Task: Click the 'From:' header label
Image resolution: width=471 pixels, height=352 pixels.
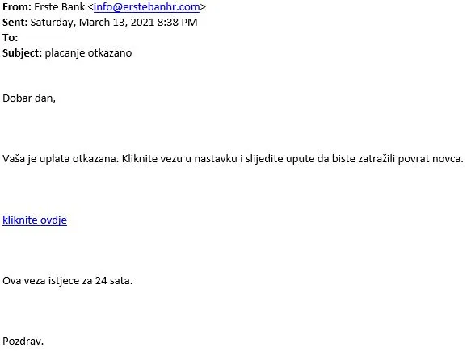Action: tap(17, 7)
